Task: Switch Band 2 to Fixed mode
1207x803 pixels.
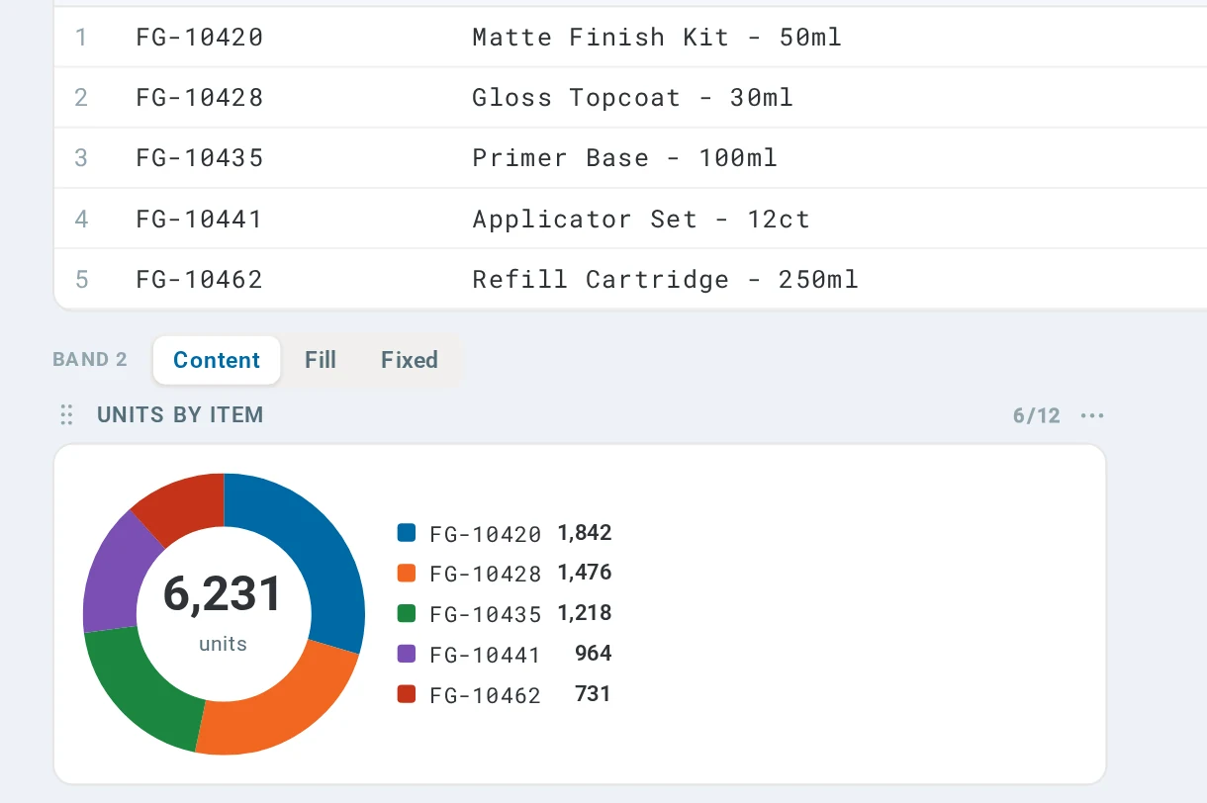Action: coord(410,360)
